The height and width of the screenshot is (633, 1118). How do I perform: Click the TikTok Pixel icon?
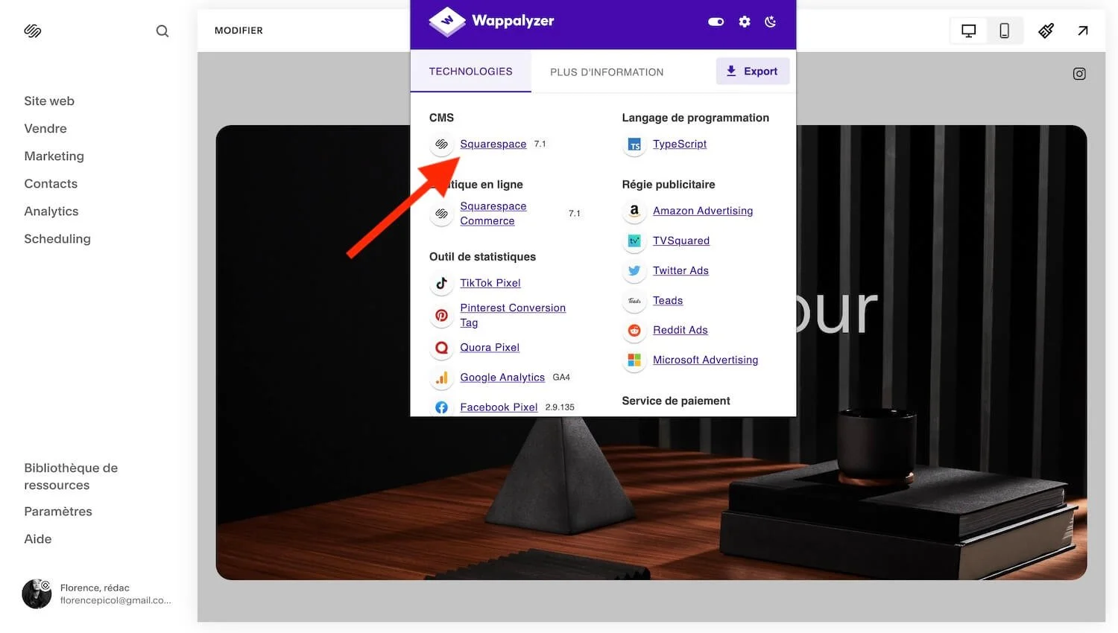[442, 283]
